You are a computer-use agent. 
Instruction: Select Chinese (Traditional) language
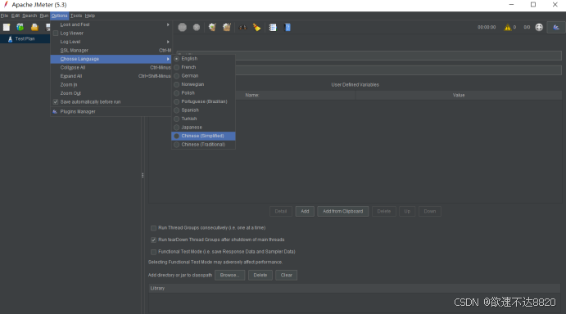[x=203, y=145]
